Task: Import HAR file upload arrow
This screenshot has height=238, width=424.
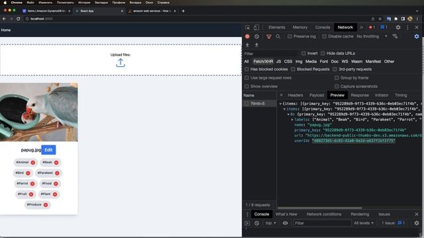Action: tap(247, 45)
